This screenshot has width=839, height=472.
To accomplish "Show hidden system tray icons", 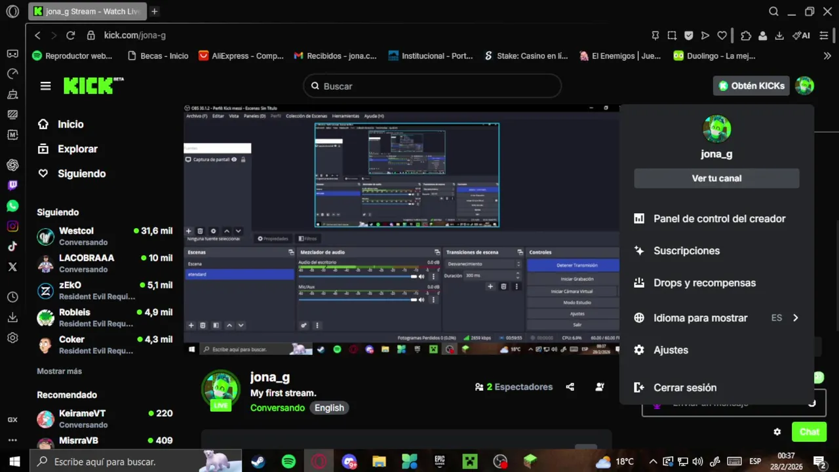I will pyautogui.click(x=653, y=462).
